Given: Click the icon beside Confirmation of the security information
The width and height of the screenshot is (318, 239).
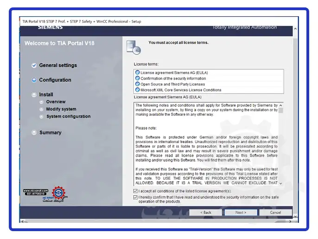Looking at the screenshot, I should [x=138, y=78].
